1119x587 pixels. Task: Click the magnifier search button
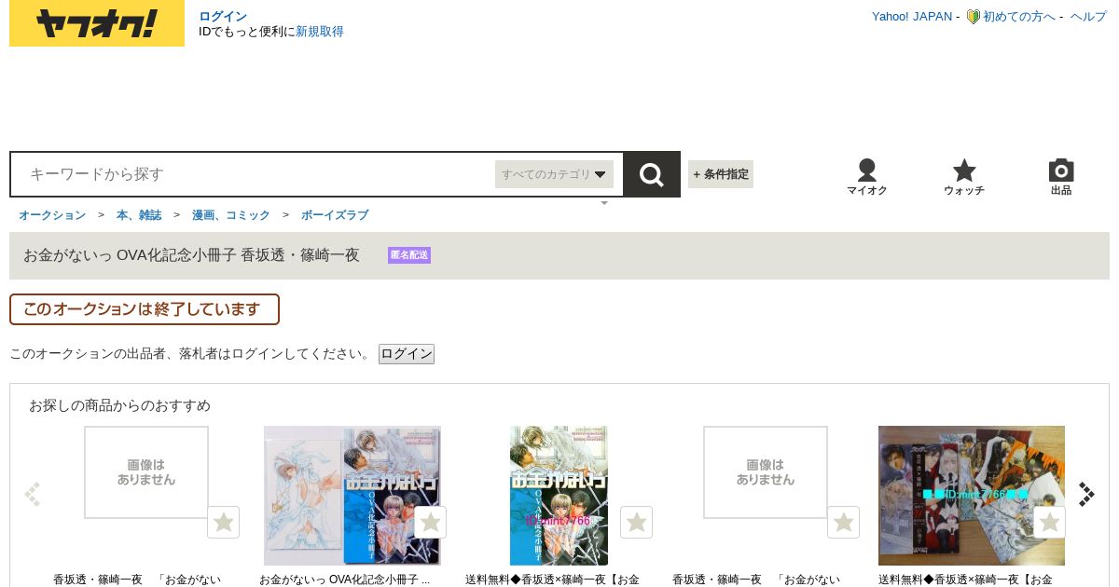(x=652, y=174)
